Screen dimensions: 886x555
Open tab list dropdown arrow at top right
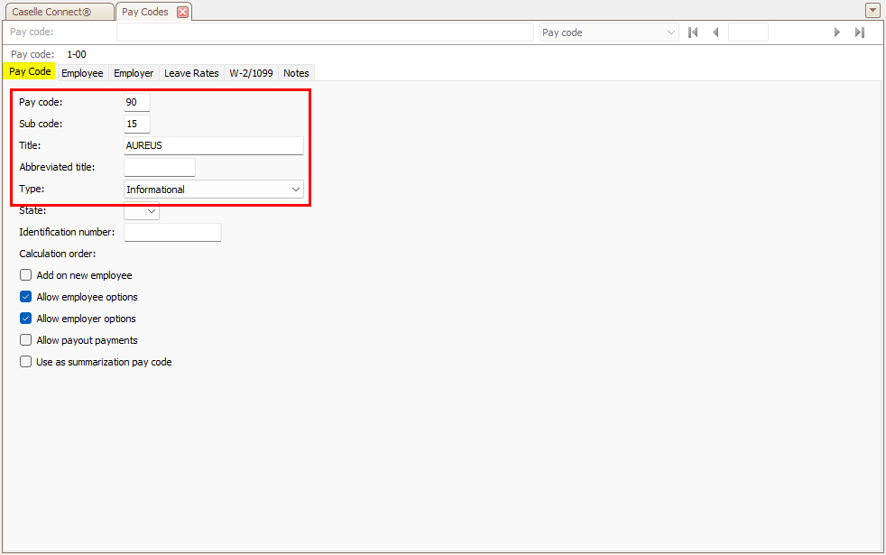click(872, 11)
